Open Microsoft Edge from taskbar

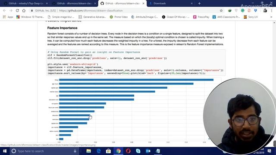pos(99,151)
